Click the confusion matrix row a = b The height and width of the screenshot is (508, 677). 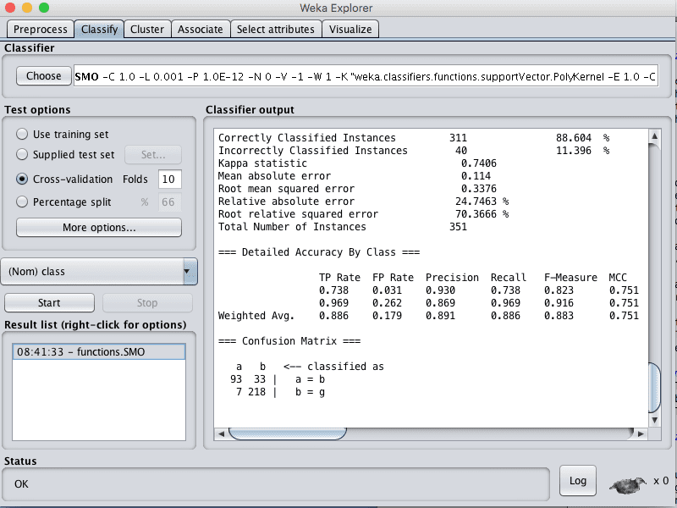pos(278,379)
